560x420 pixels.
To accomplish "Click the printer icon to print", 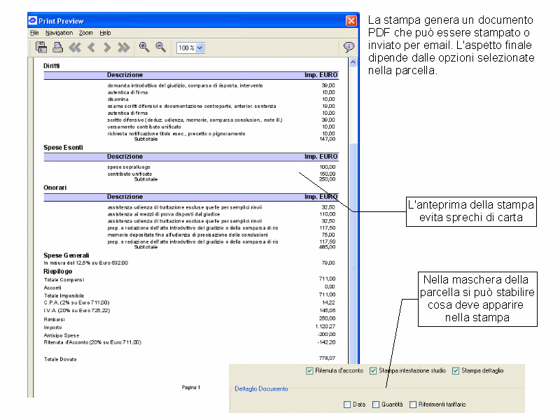I will 57,48.
